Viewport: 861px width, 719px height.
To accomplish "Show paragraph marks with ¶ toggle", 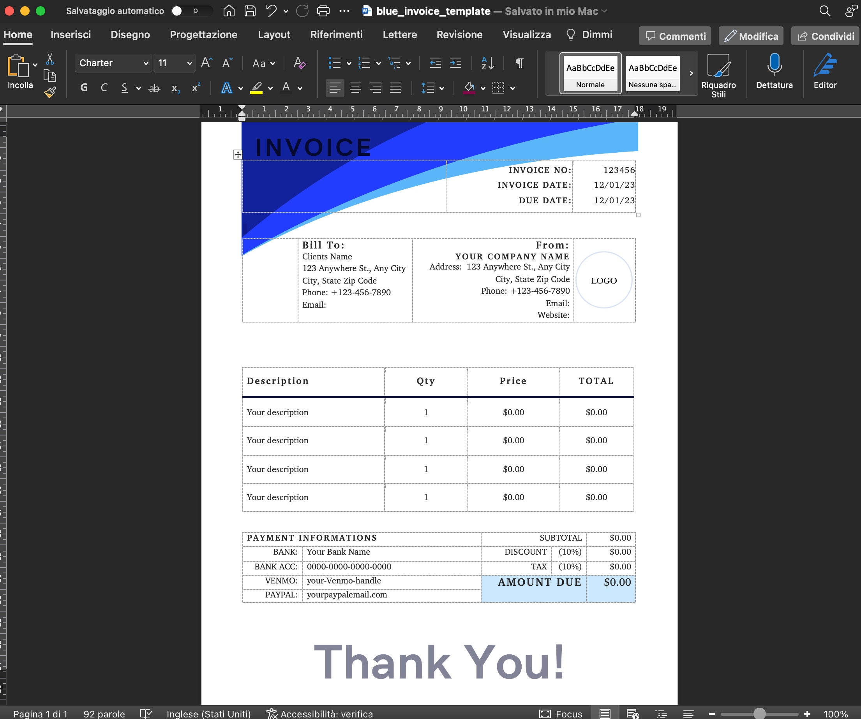I will pyautogui.click(x=519, y=63).
